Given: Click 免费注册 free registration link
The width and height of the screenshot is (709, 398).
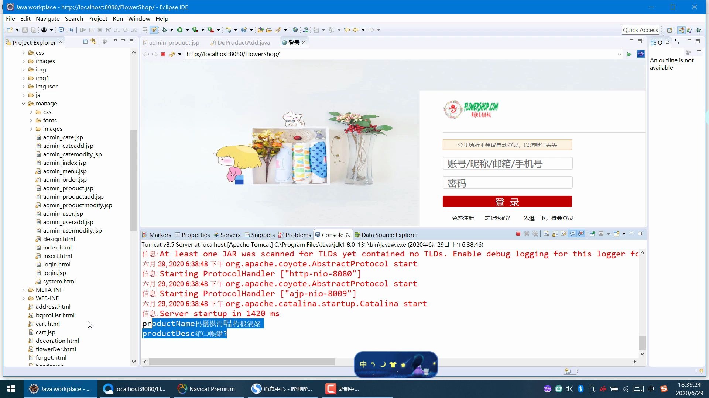Looking at the screenshot, I should click(463, 218).
